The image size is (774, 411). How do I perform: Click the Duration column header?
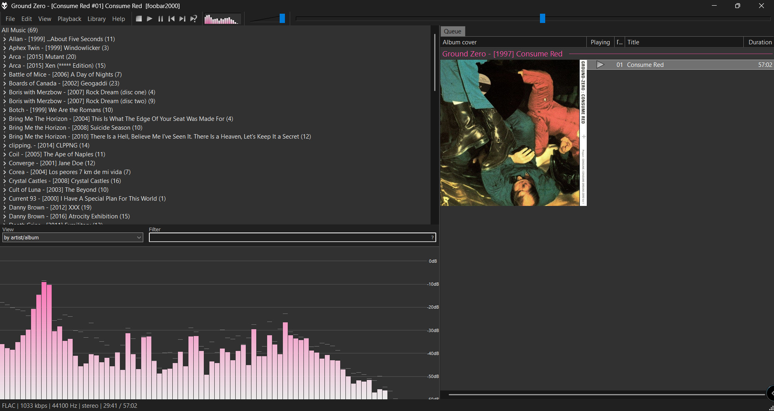[759, 42]
